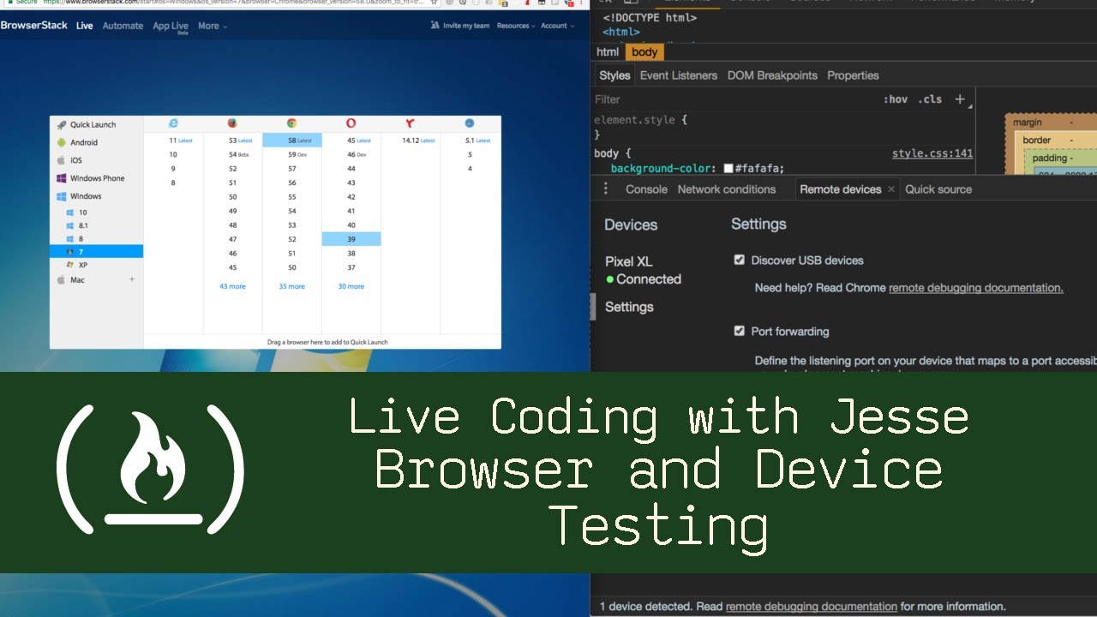Click the Firefox browser column icon

pos(232,123)
